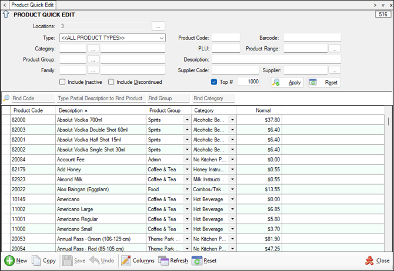Select the Product Quick Edit tab

tap(32, 5)
